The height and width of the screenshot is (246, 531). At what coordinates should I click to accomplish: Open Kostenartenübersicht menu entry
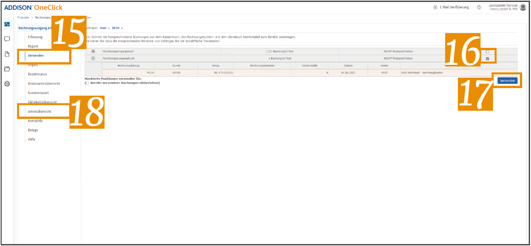click(44, 84)
